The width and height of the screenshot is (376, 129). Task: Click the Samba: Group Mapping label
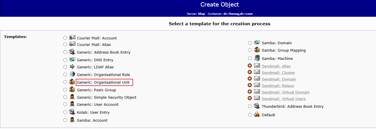284,50
